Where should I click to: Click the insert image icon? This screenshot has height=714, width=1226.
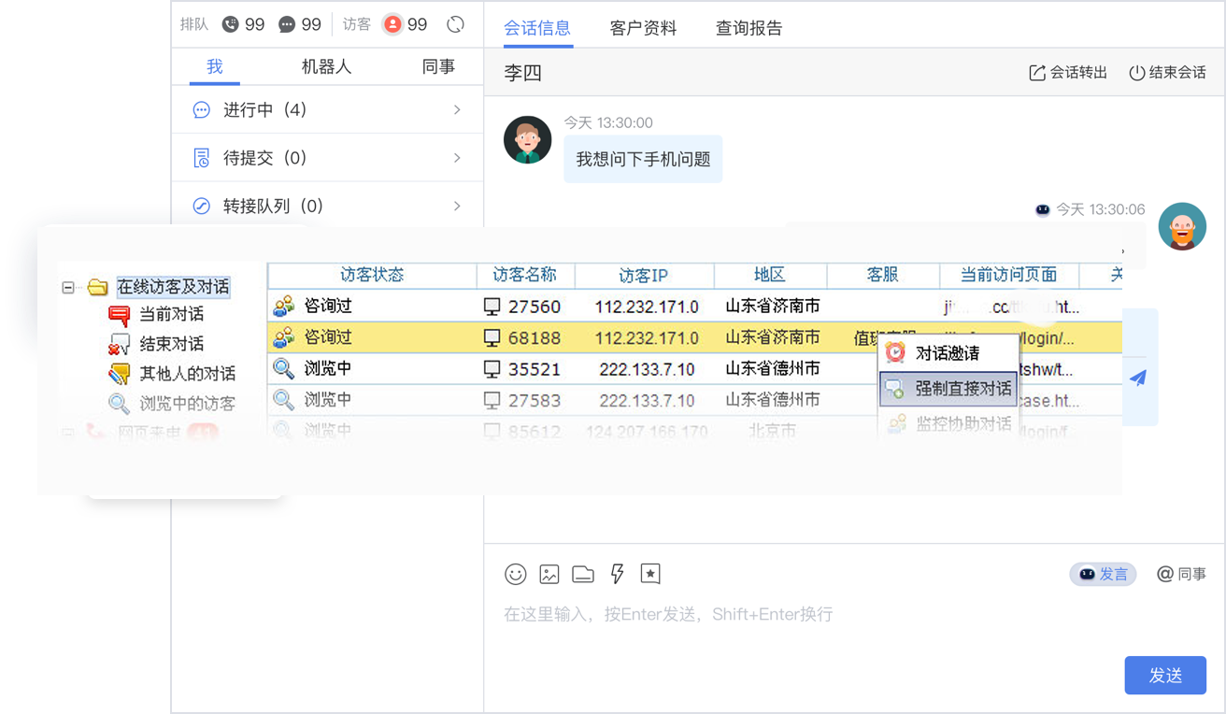pyautogui.click(x=549, y=574)
